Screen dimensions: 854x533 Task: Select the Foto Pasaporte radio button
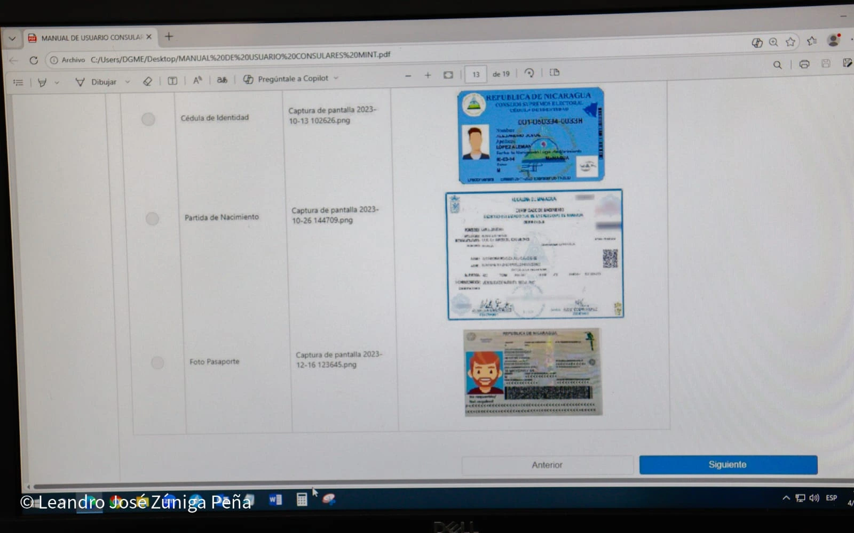click(x=157, y=362)
